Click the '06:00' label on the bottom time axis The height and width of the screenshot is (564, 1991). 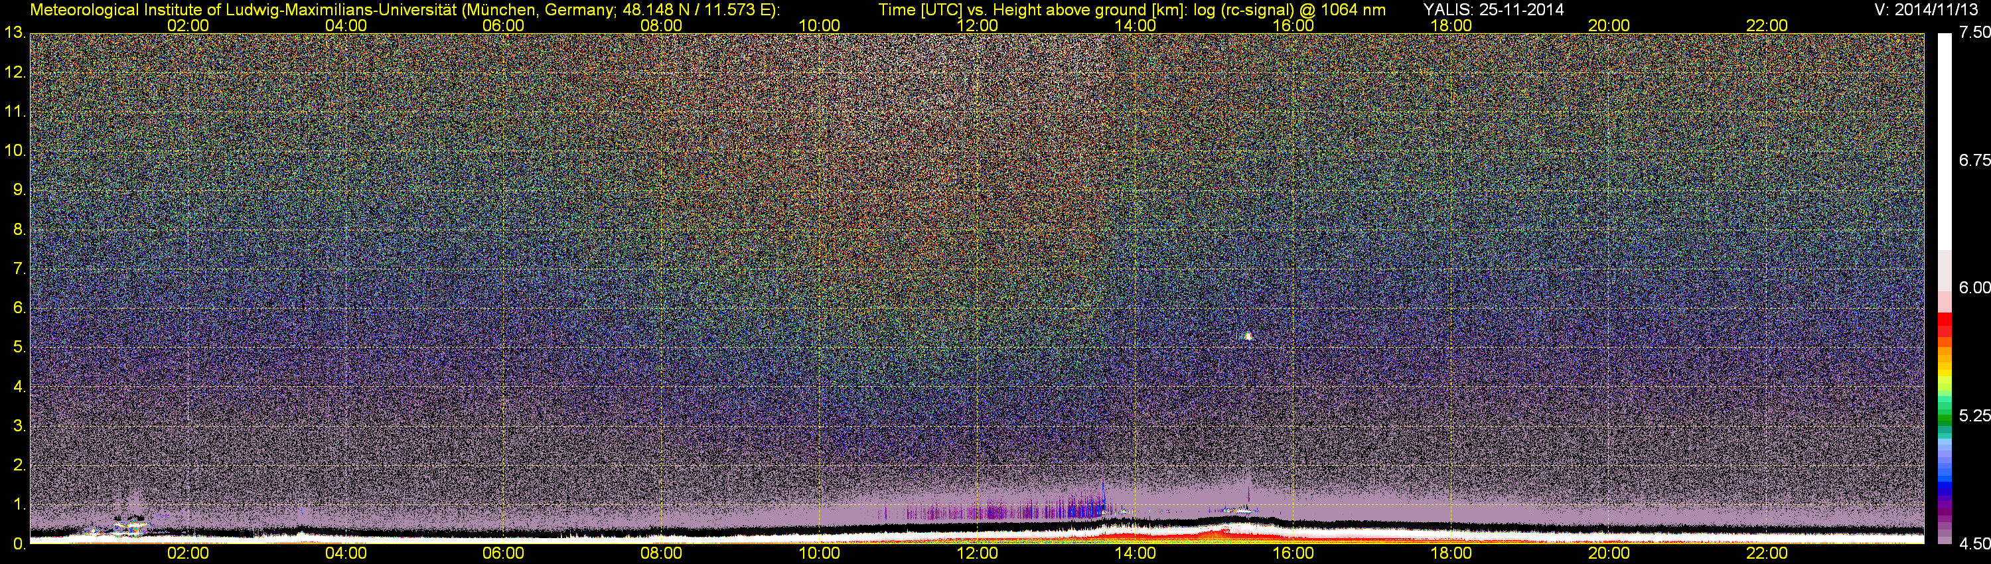(503, 553)
